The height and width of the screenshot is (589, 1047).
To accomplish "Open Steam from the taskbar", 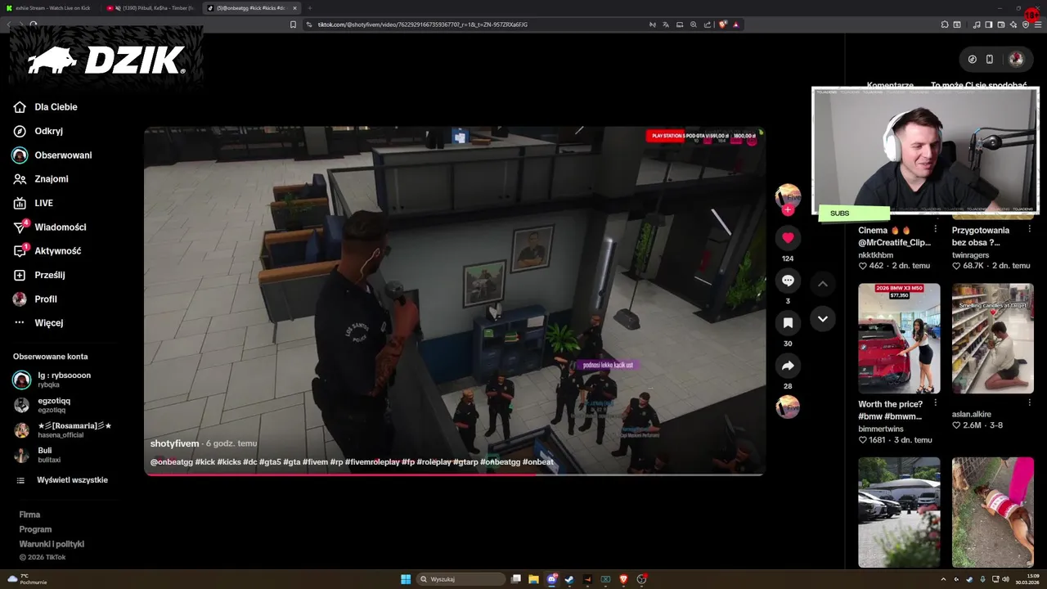I will pos(569,579).
